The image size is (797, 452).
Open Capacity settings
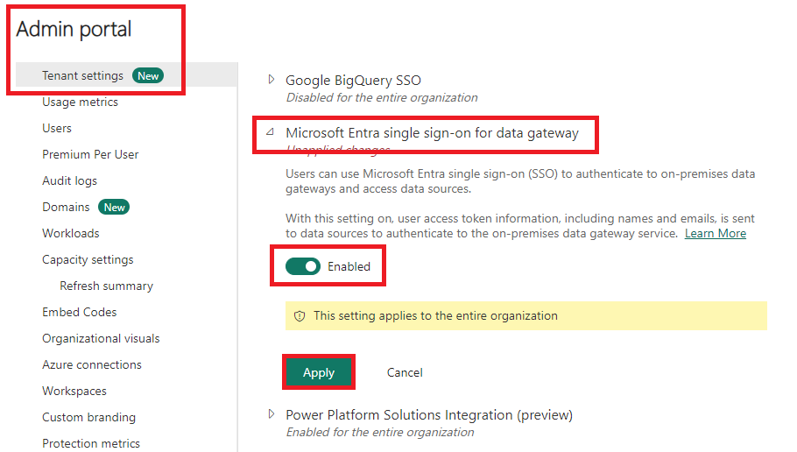click(x=88, y=260)
